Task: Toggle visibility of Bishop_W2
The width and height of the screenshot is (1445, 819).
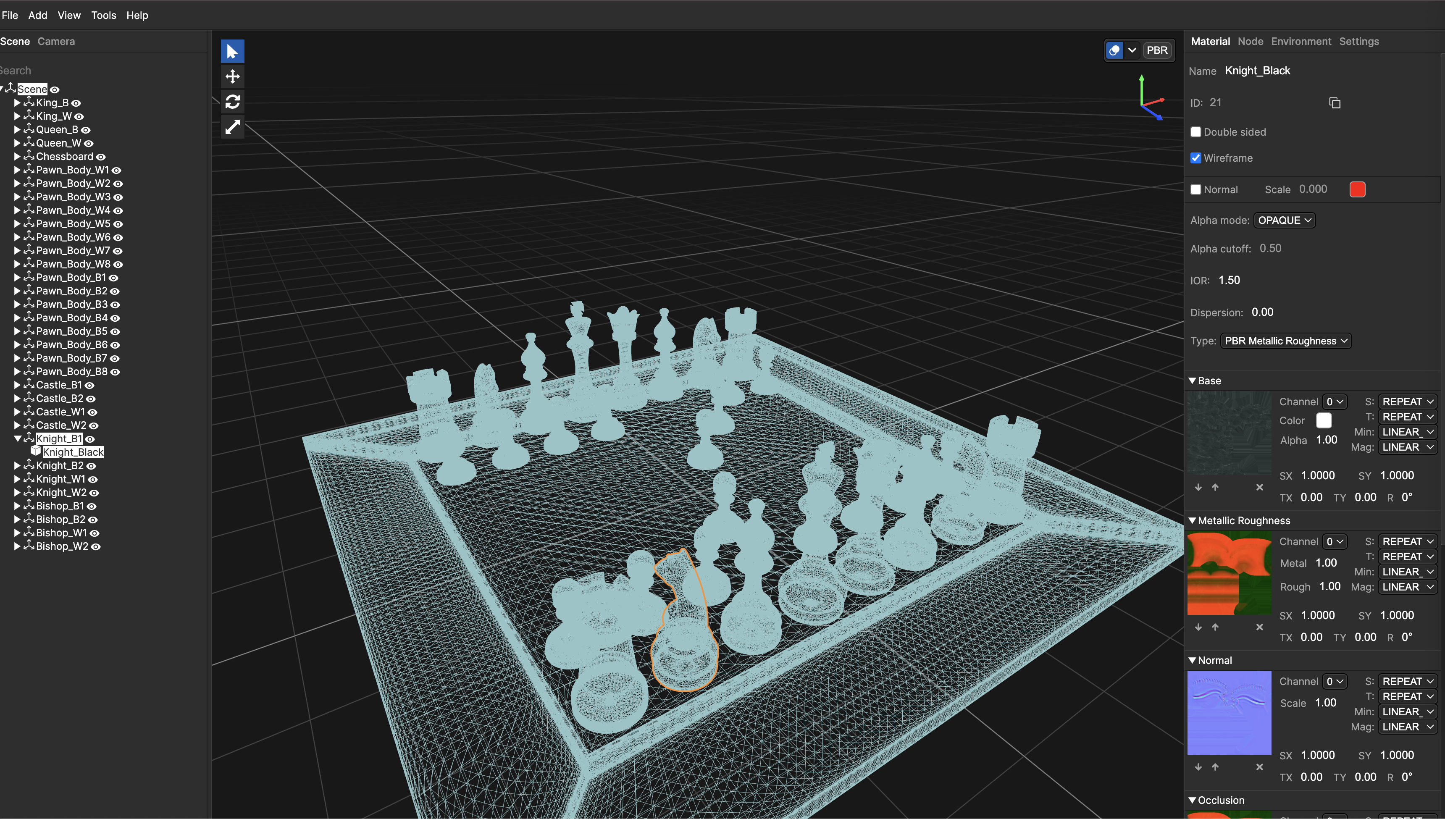Action: [96, 547]
